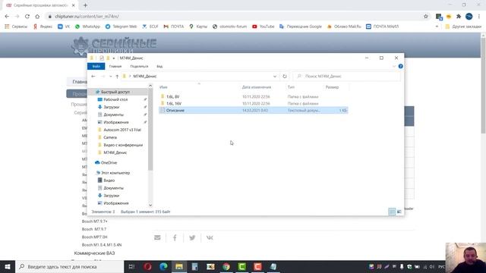Sort by Тип column header
This screenshot has height=273, width=486.
(291, 87)
